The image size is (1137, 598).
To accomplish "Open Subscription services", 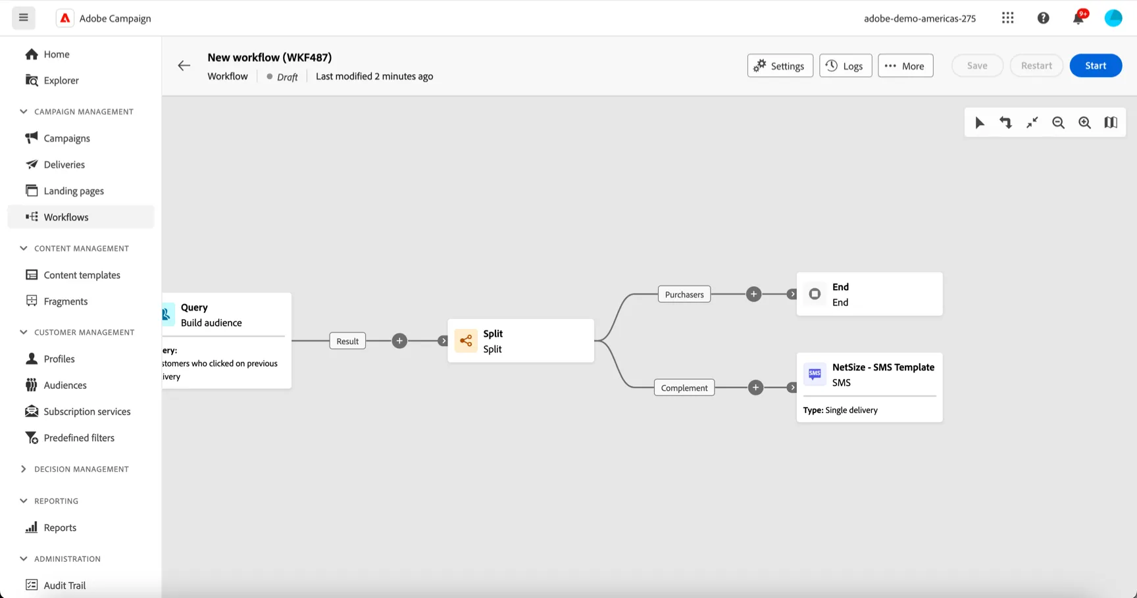I will click(x=81, y=411).
